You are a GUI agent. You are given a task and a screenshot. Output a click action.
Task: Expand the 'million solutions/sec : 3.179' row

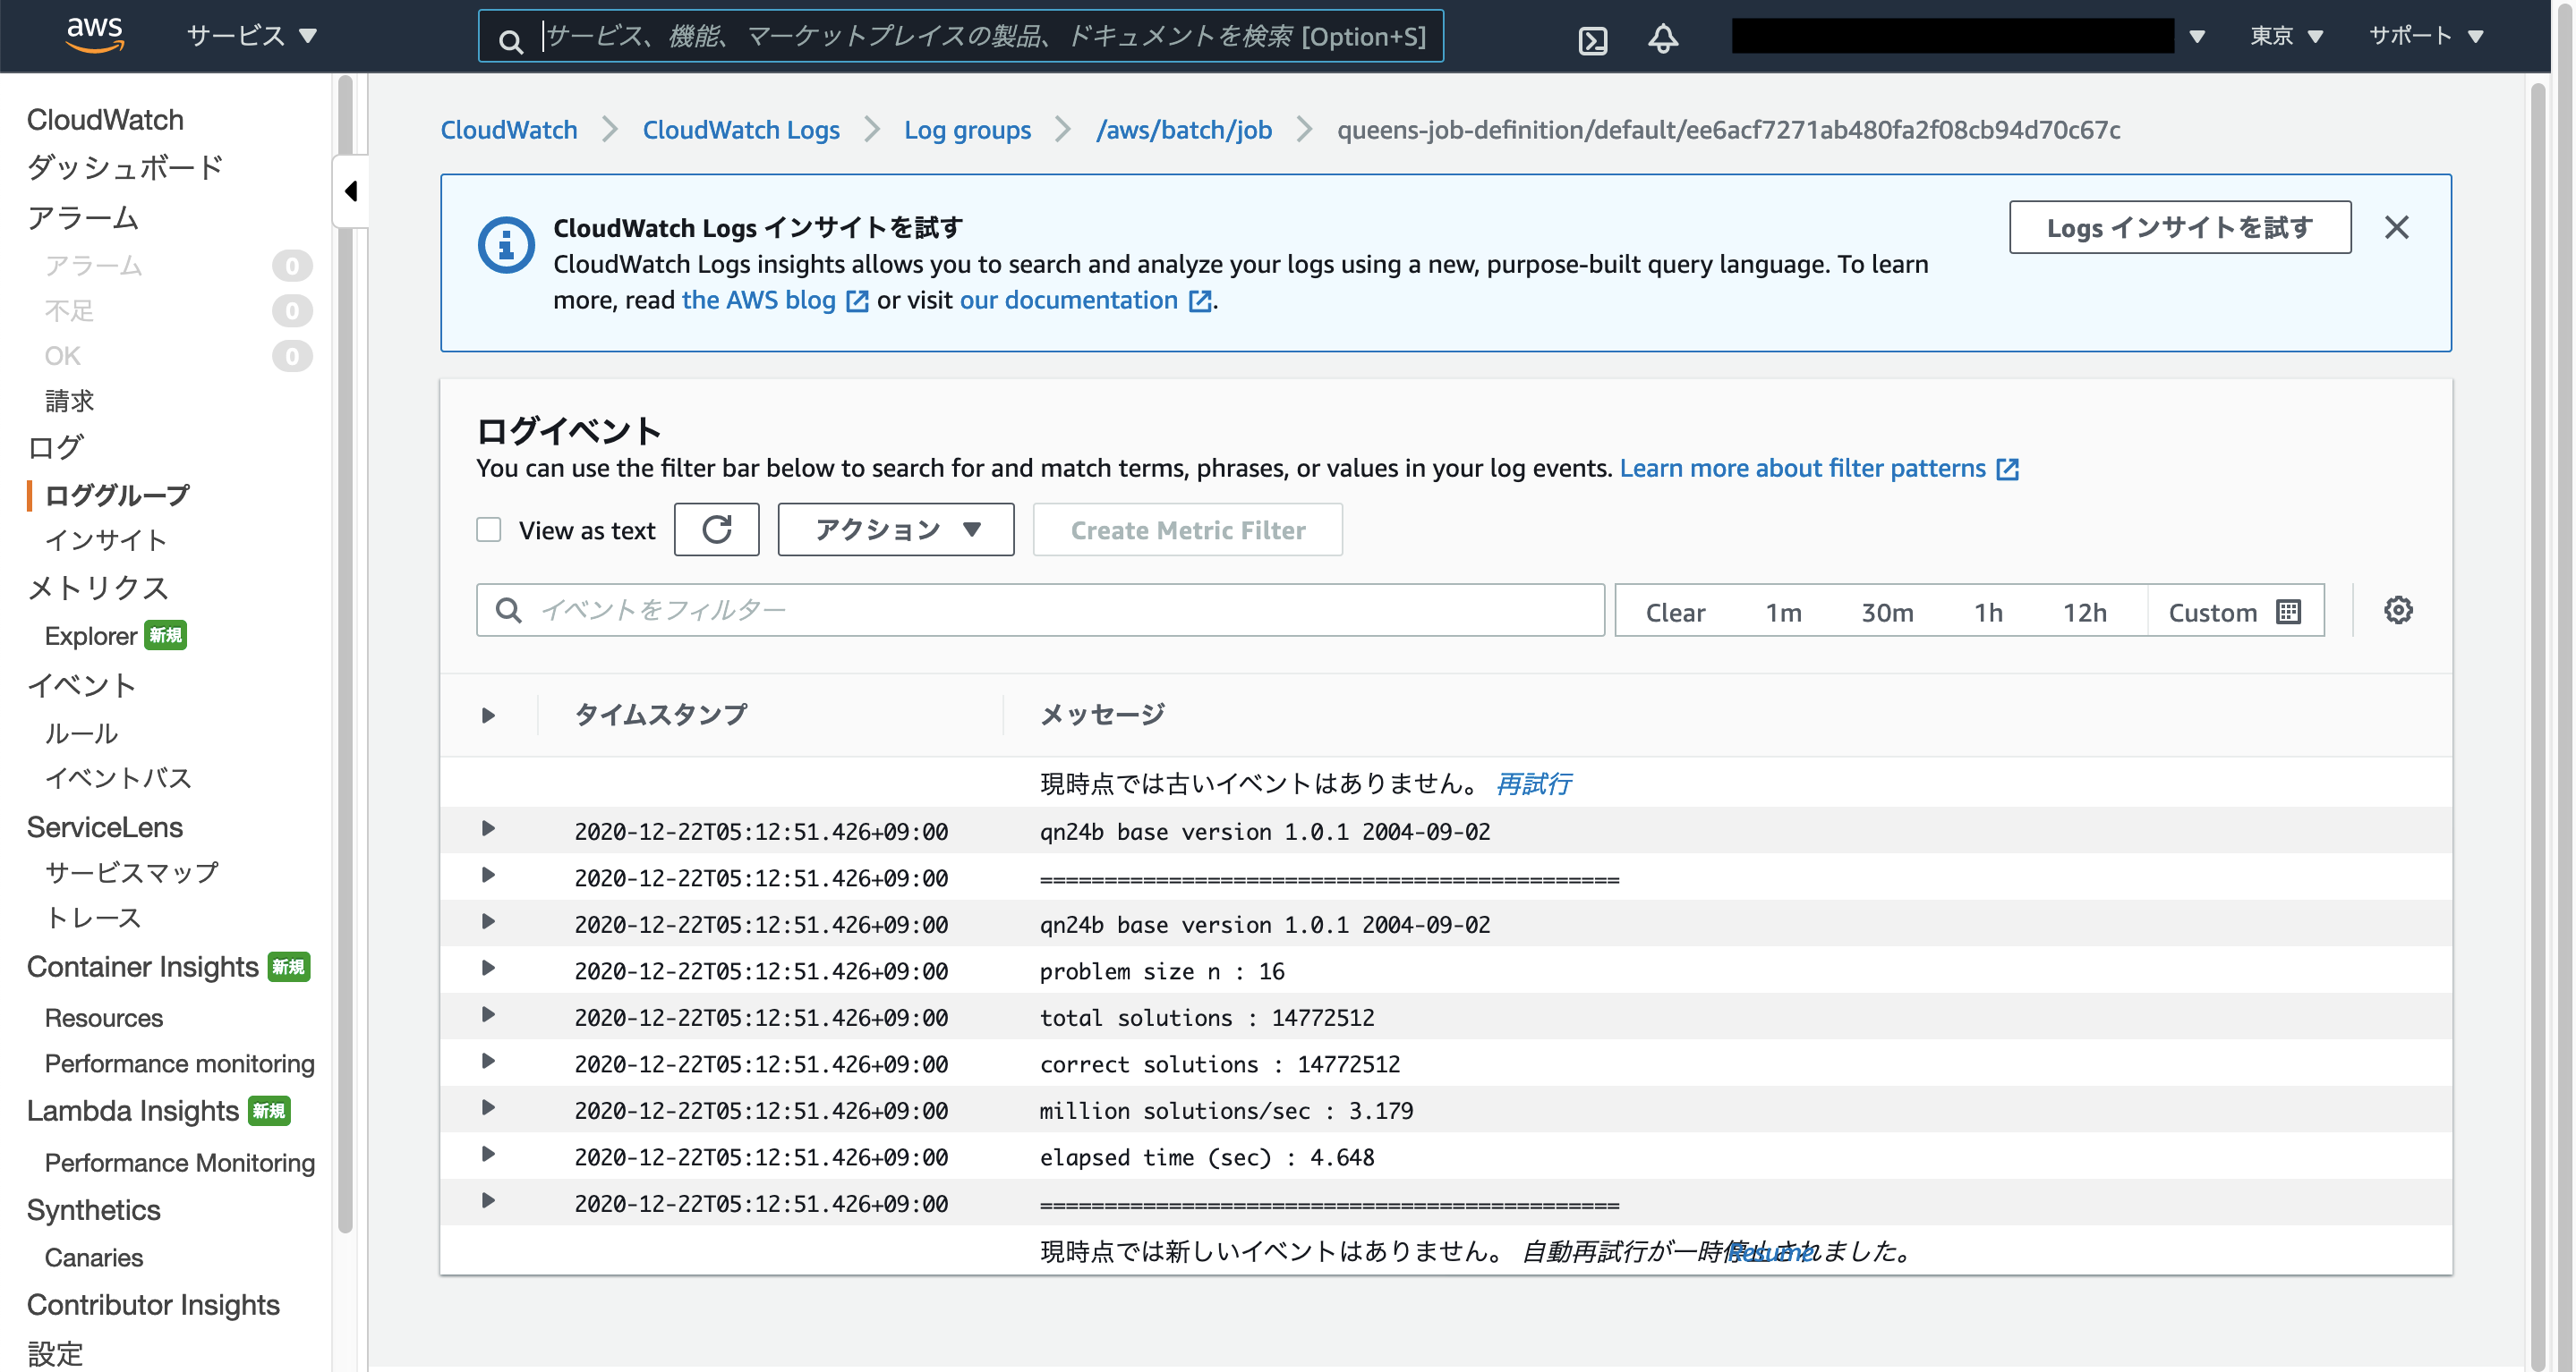click(x=488, y=1107)
